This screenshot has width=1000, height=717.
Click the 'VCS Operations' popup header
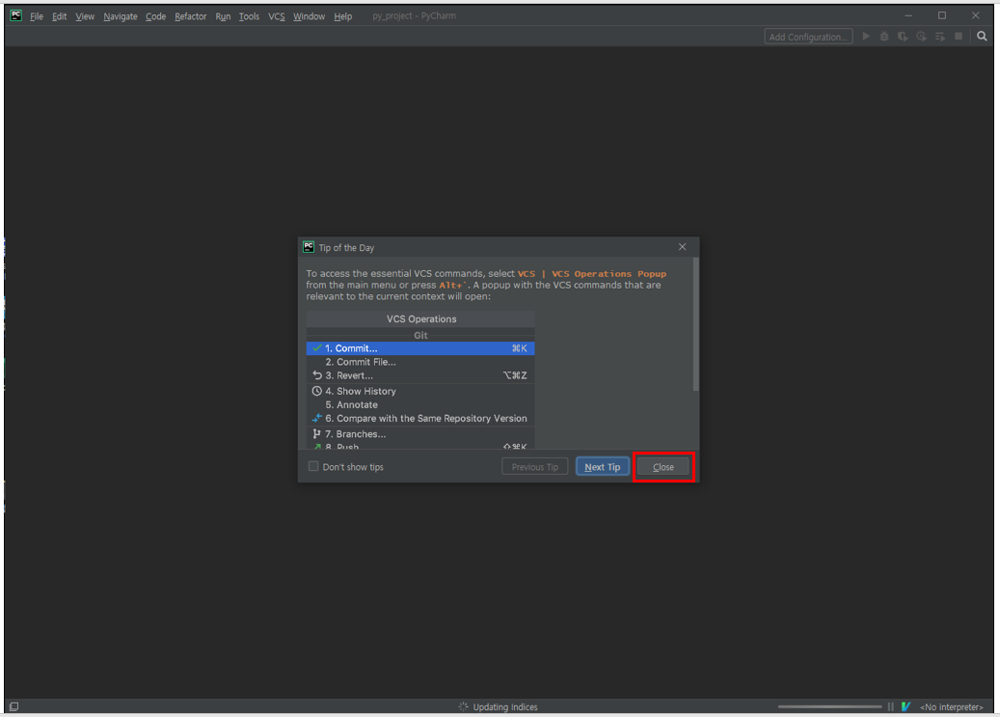420,318
